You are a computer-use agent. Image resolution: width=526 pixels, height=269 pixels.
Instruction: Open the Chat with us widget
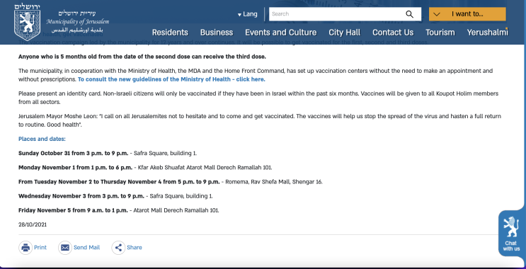(x=511, y=234)
